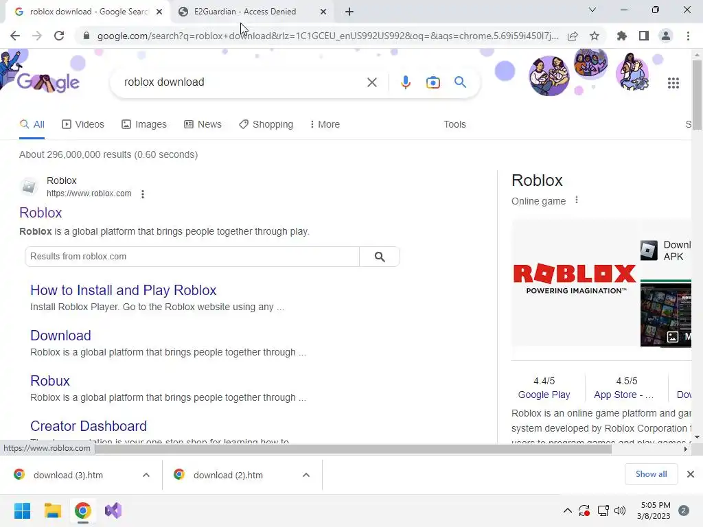Share this page from the address bar
The width and height of the screenshot is (703, 527).
tap(573, 36)
